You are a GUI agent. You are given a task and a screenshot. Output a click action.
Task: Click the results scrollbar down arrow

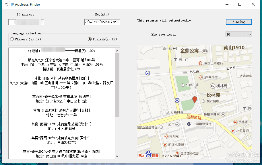(x=117, y=156)
